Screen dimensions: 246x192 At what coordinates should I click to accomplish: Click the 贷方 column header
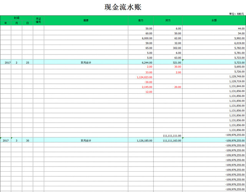click(168, 20)
